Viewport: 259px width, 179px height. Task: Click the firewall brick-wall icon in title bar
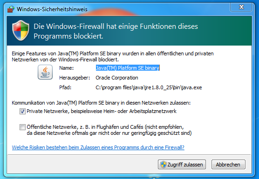pyautogui.click(x=11, y=9)
